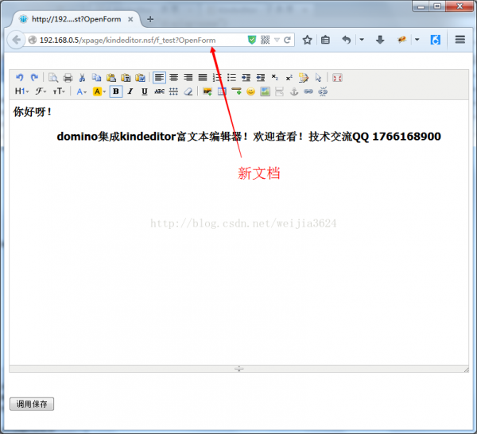
Task: Open the font size dropdown
Action: (x=59, y=91)
